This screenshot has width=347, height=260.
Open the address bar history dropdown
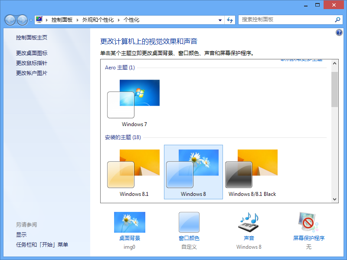pos(220,20)
